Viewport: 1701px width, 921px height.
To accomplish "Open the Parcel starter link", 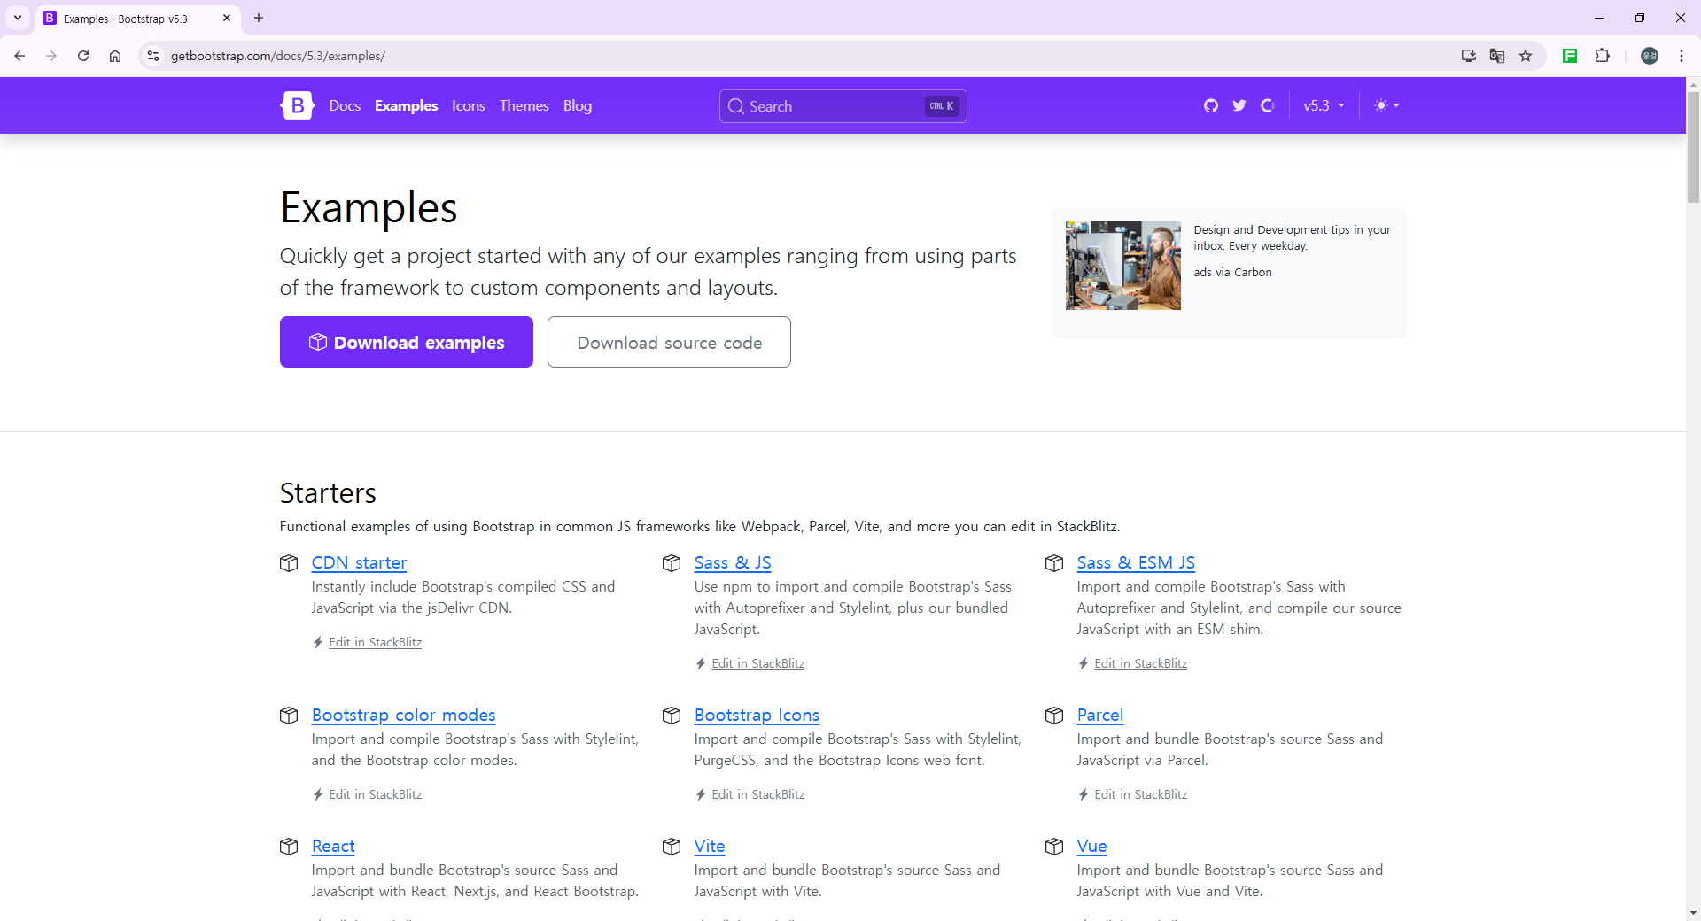I will click(x=1100, y=715).
